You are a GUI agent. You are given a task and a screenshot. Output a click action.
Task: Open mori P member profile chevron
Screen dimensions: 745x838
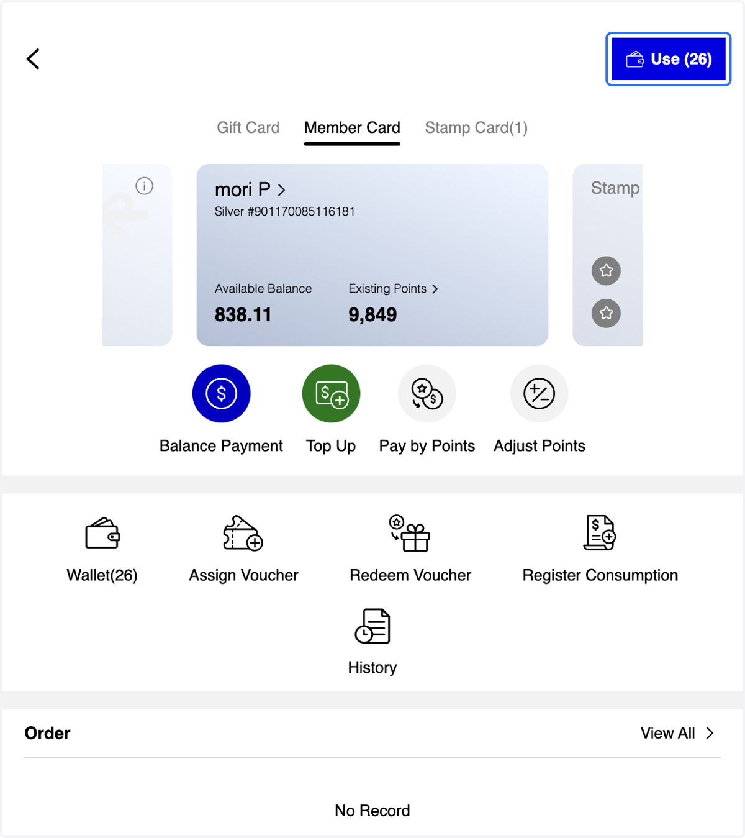tap(281, 189)
